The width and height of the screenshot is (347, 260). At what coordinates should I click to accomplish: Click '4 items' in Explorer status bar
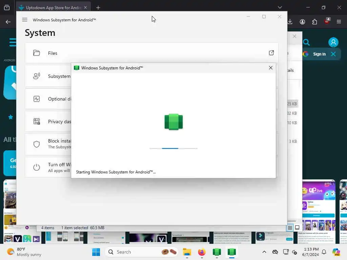click(47, 228)
